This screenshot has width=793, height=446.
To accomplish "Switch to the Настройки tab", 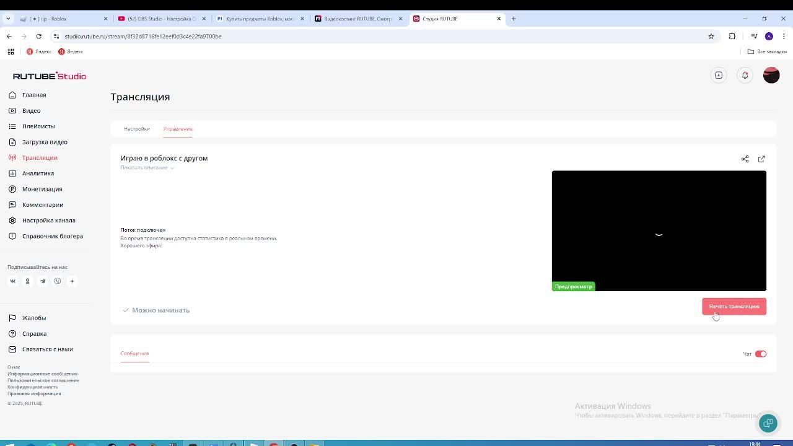I will [x=137, y=129].
